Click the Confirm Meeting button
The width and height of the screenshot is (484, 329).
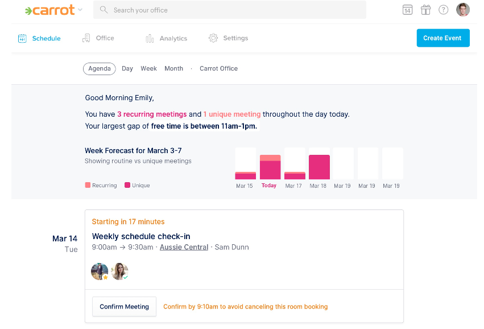[124, 306]
